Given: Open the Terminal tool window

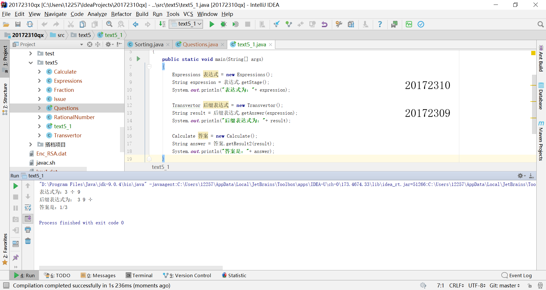Looking at the screenshot, I should (139, 275).
